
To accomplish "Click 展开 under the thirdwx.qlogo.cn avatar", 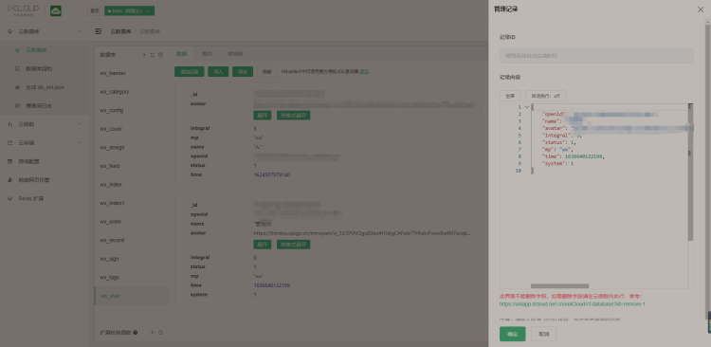I will coord(262,245).
